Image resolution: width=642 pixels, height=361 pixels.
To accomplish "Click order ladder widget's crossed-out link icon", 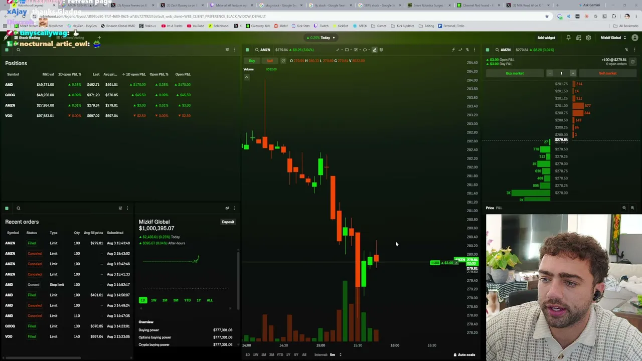I will point(626,50).
